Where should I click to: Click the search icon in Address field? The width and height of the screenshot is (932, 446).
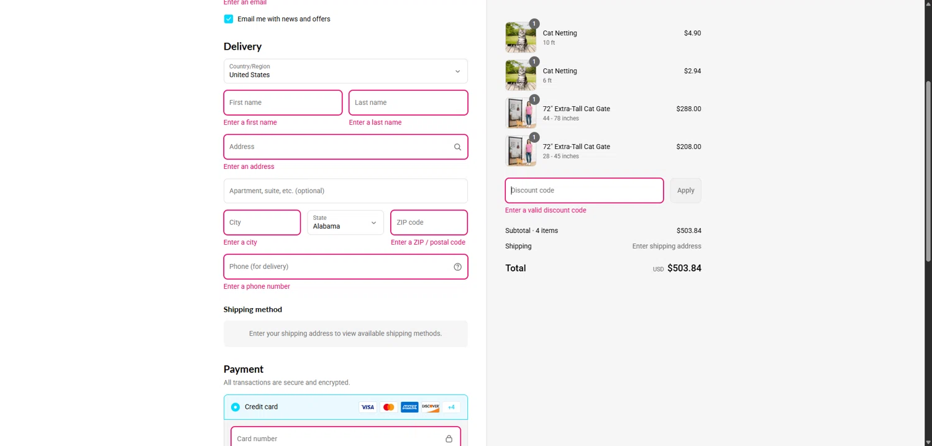(x=457, y=147)
